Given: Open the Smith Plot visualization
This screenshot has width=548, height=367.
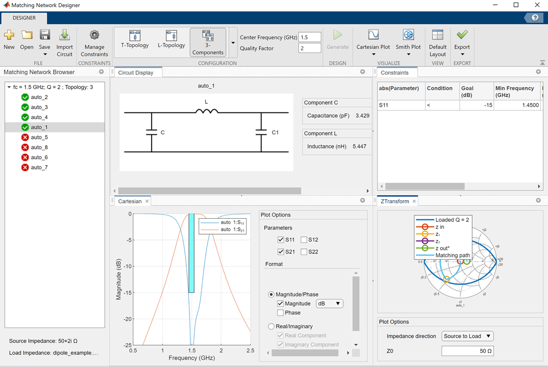Looking at the screenshot, I should click(x=408, y=36).
